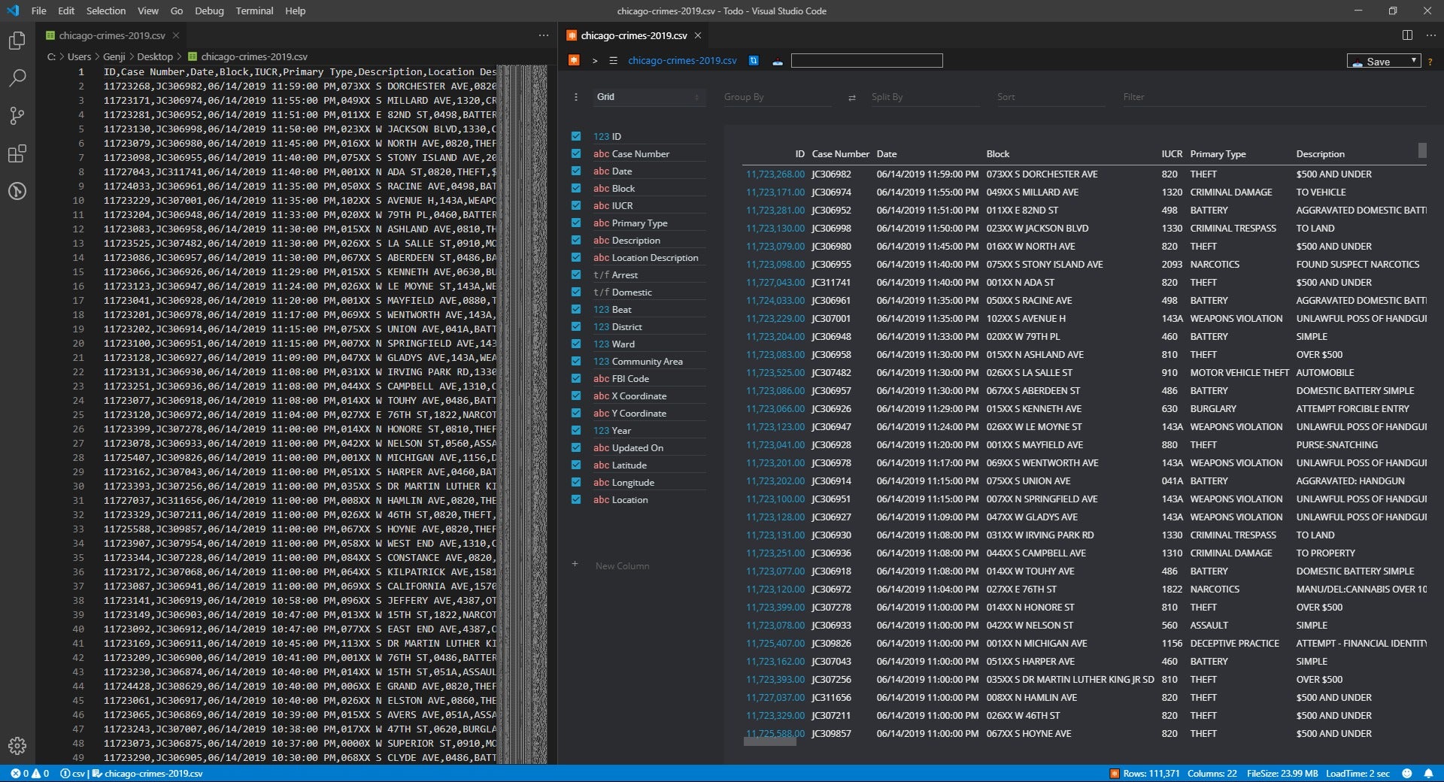The height and width of the screenshot is (782, 1444).
Task: Close the Data Preview chicago-crimes tab
Action: click(x=698, y=35)
